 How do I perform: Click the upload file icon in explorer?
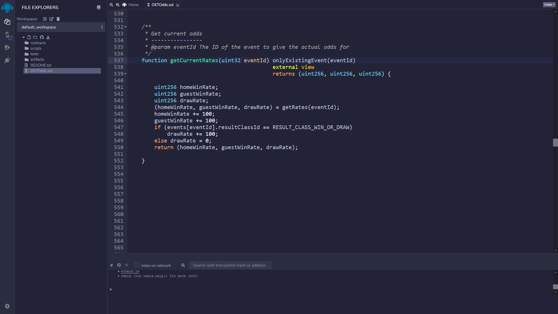tap(48, 37)
